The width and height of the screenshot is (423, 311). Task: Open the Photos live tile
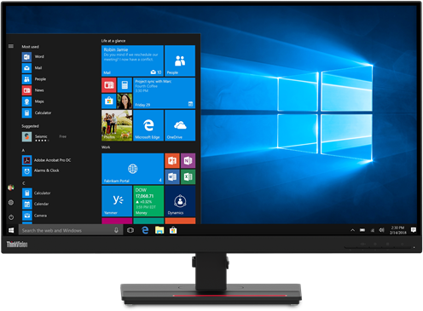117,125
